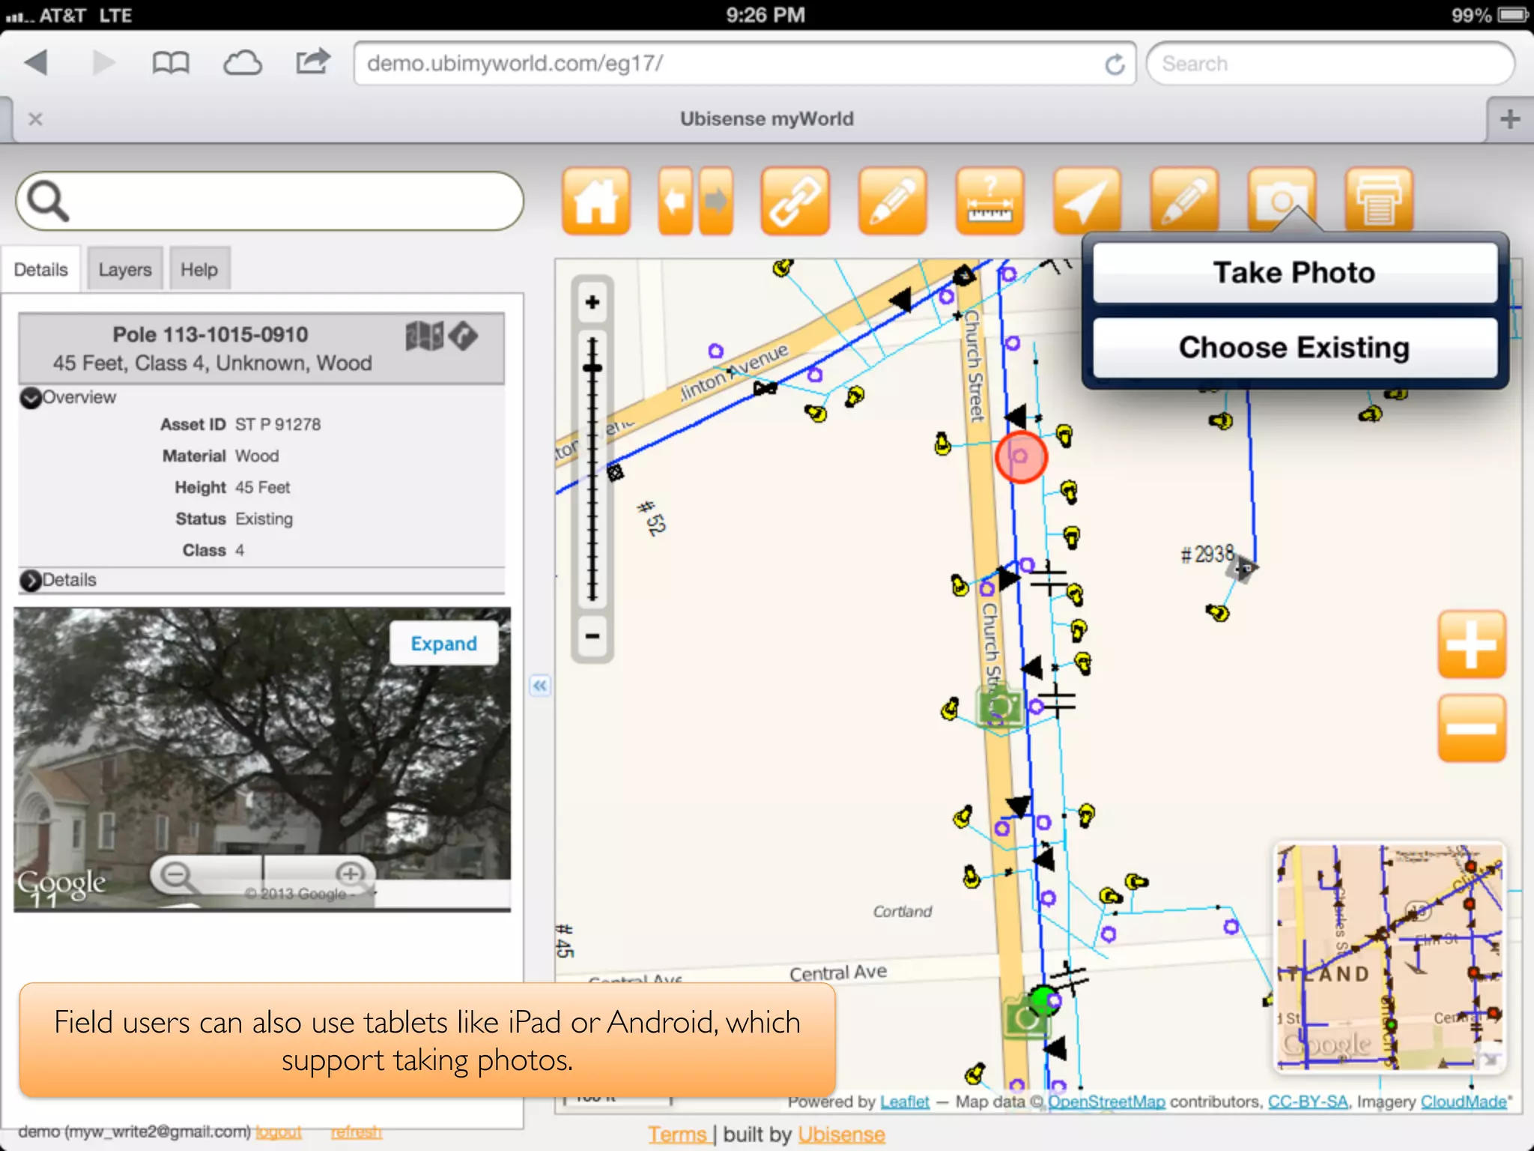Select the second pencil tool
The height and width of the screenshot is (1151, 1534).
(x=1184, y=201)
